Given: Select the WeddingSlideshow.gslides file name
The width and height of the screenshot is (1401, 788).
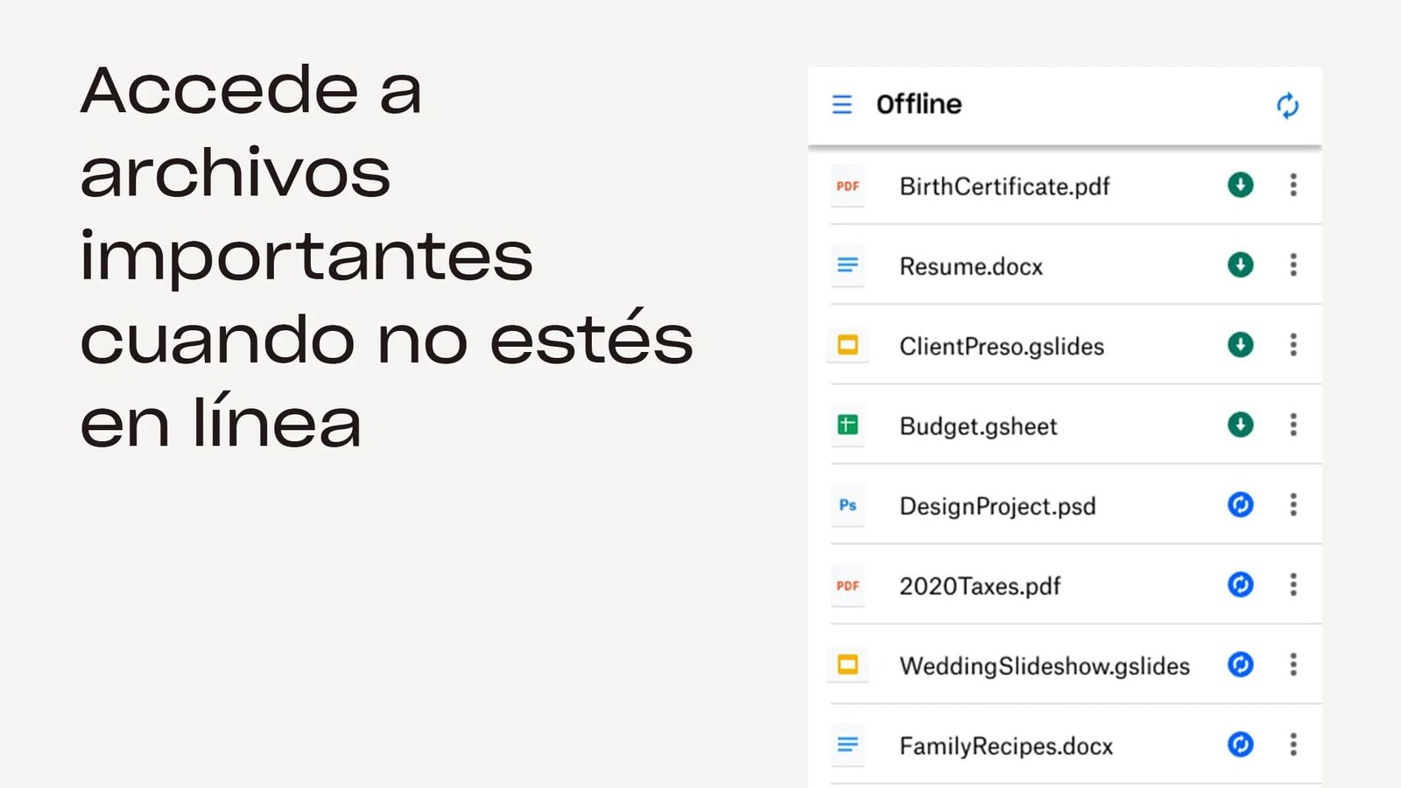Looking at the screenshot, I should [1044, 666].
